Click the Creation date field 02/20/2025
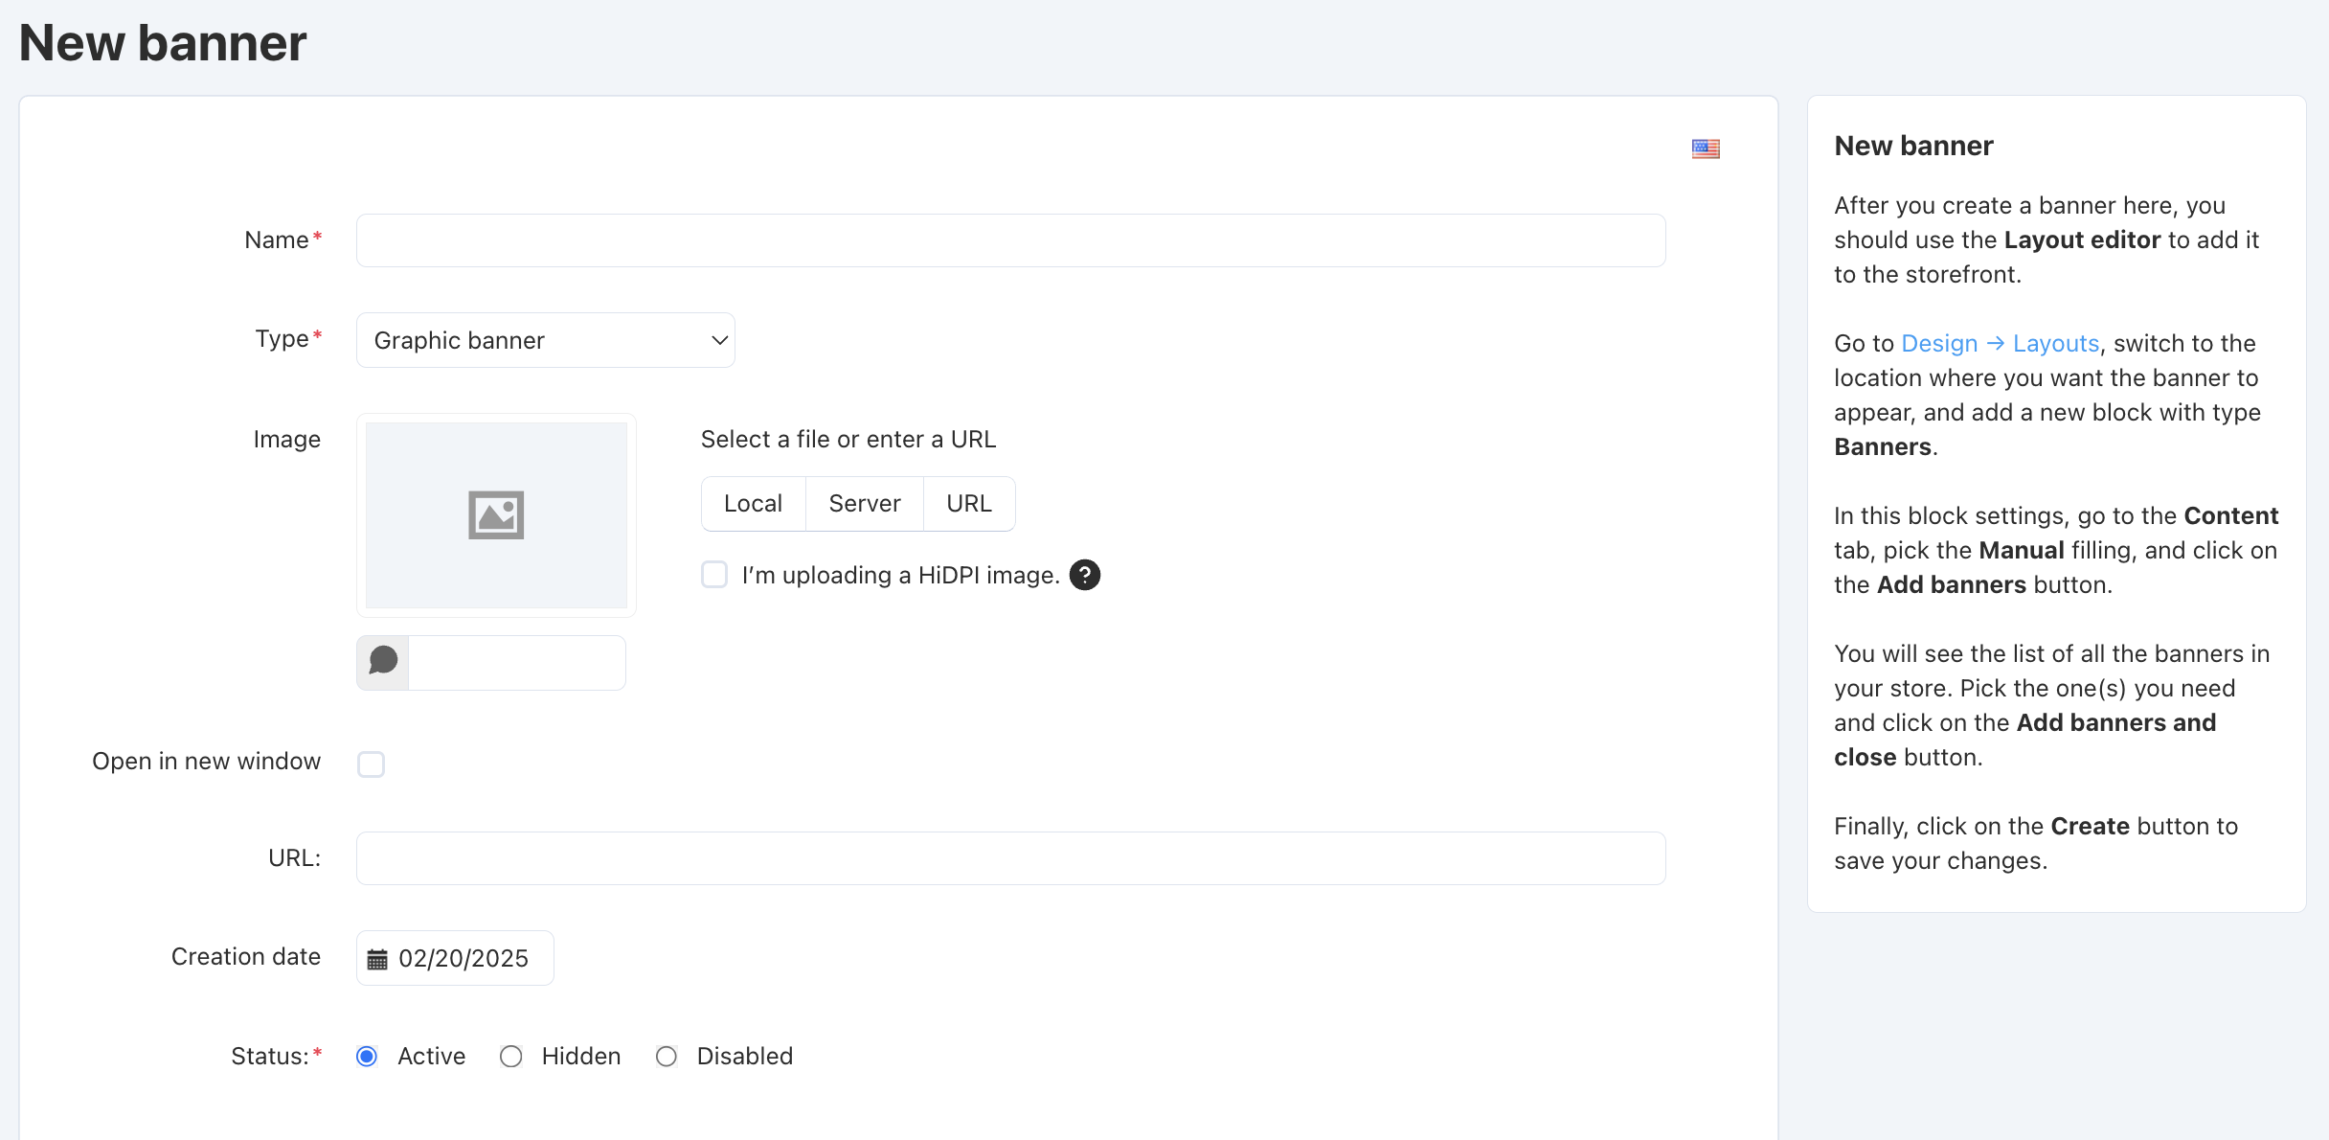The height and width of the screenshot is (1140, 2329). (455, 958)
